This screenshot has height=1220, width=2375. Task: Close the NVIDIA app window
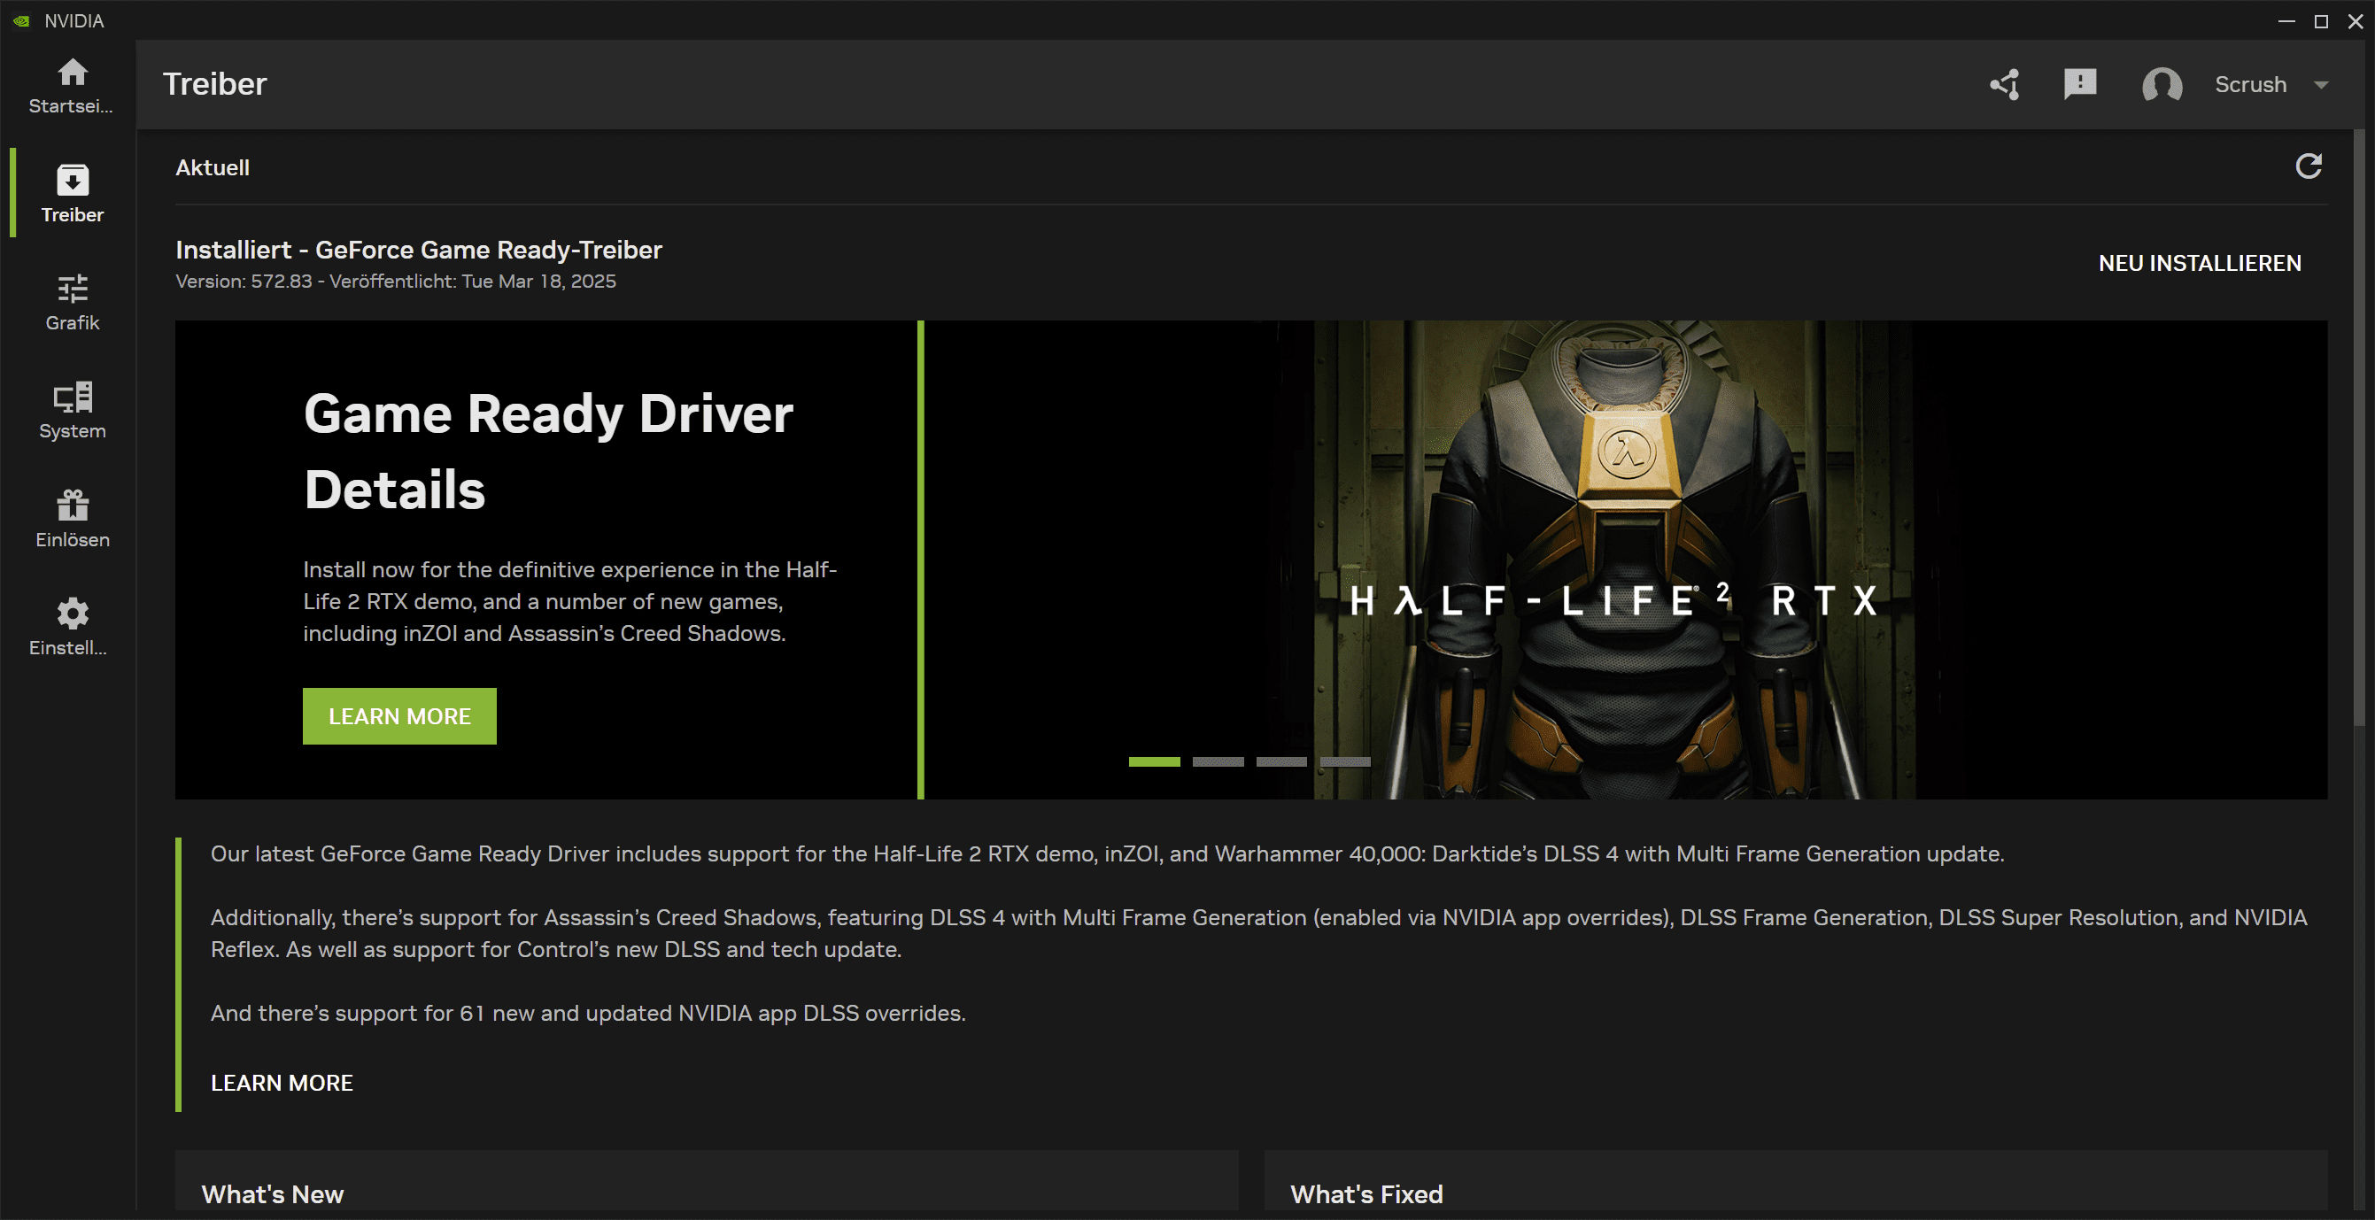pyautogui.click(x=2355, y=20)
